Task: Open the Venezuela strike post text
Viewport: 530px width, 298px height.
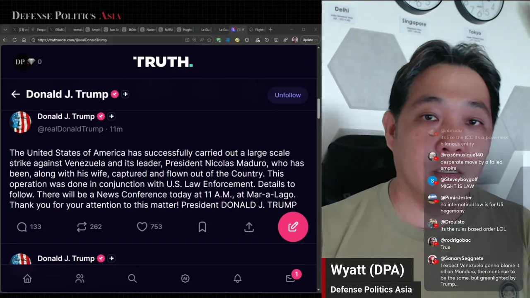Action: (x=157, y=179)
